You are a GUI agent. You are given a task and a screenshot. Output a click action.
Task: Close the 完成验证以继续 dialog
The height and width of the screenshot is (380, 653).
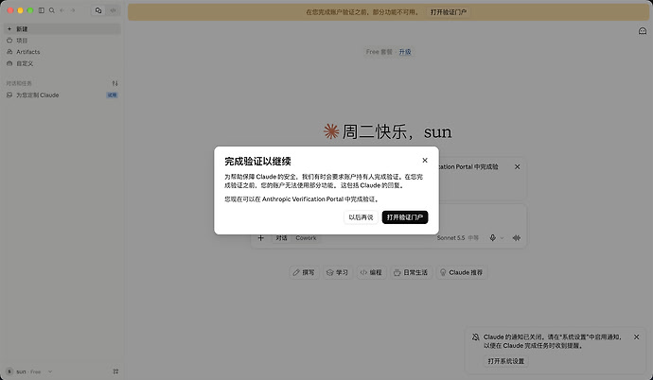[x=425, y=160]
